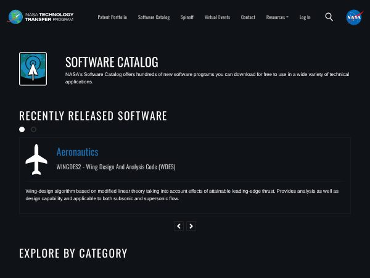Click the NASA meatball logo
The image size is (370, 278).
point(355,17)
